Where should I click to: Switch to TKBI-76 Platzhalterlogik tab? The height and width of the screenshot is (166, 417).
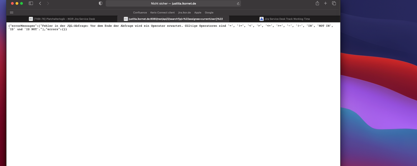tap(62, 19)
